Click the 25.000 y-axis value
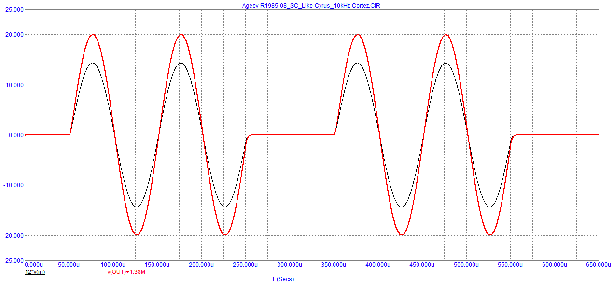Image resolution: width=613 pixels, height=284 pixels. tap(14, 10)
